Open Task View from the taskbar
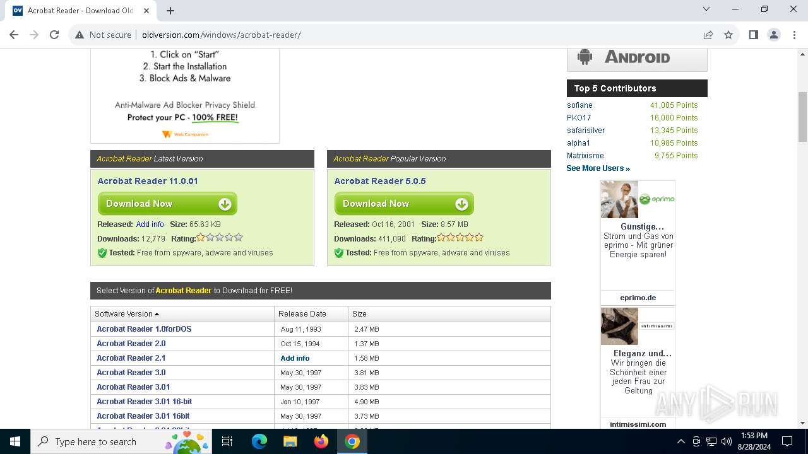 pyautogui.click(x=227, y=441)
